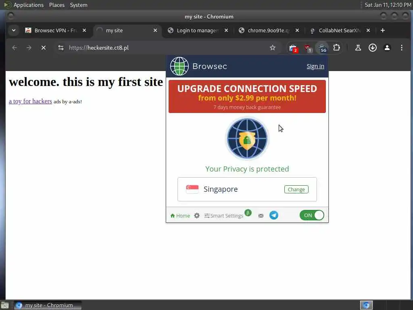Turn off the Browsec VPN ON switch

312,215
